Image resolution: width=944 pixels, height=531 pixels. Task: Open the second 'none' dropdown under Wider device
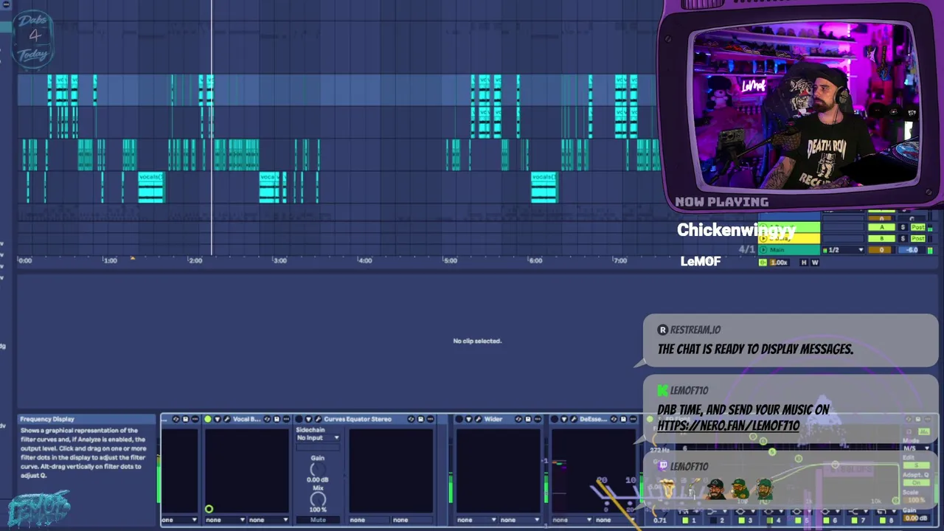(518, 520)
